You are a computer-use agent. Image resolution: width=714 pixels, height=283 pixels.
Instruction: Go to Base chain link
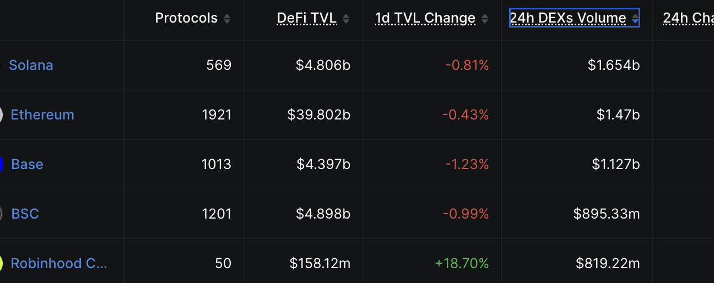[27, 164]
